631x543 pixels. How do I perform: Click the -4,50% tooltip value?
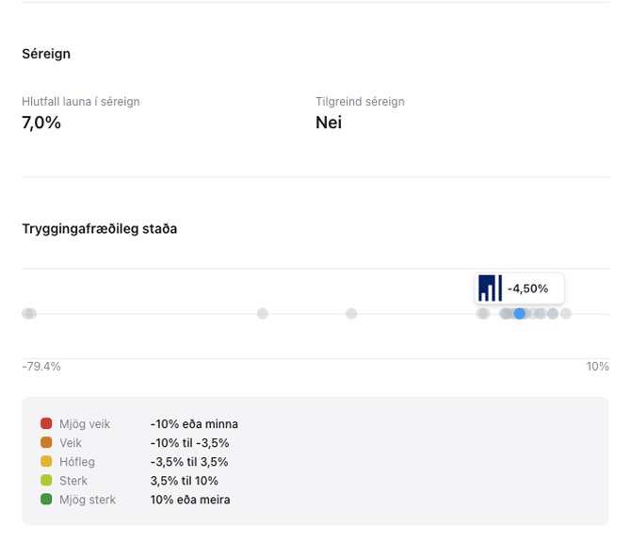pyautogui.click(x=527, y=288)
